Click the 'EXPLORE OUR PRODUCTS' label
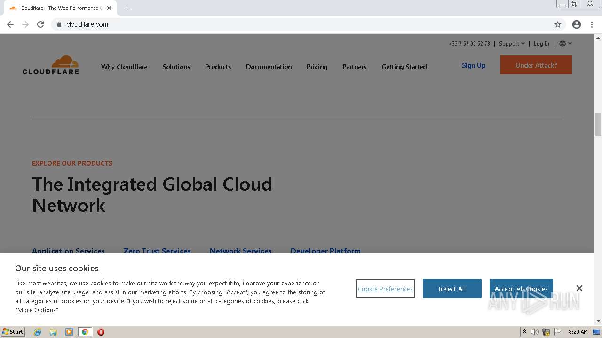602x338 pixels. (72, 163)
